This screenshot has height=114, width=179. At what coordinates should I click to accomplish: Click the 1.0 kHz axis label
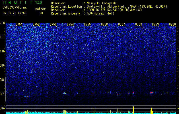click(3, 51)
